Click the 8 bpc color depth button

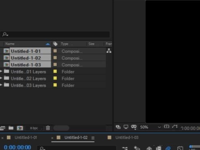pyautogui.click(x=34, y=128)
